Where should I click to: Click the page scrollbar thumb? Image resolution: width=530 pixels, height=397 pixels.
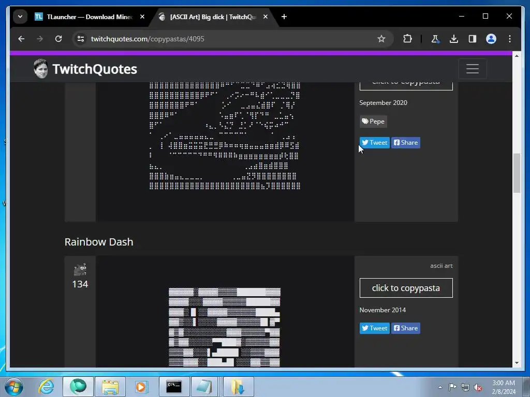(x=517, y=173)
